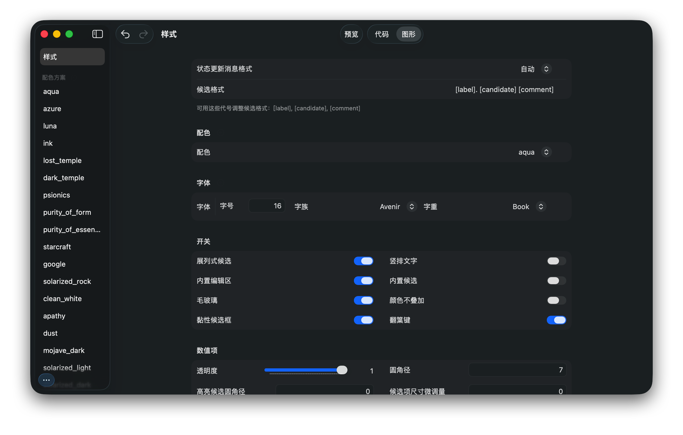The height and width of the screenshot is (435, 683).
Task: Turn off the 内置编辑区 switch
Action: 363,281
